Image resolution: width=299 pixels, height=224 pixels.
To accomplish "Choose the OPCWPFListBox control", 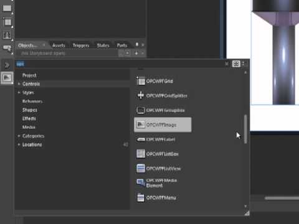I will tap(158, 154).
